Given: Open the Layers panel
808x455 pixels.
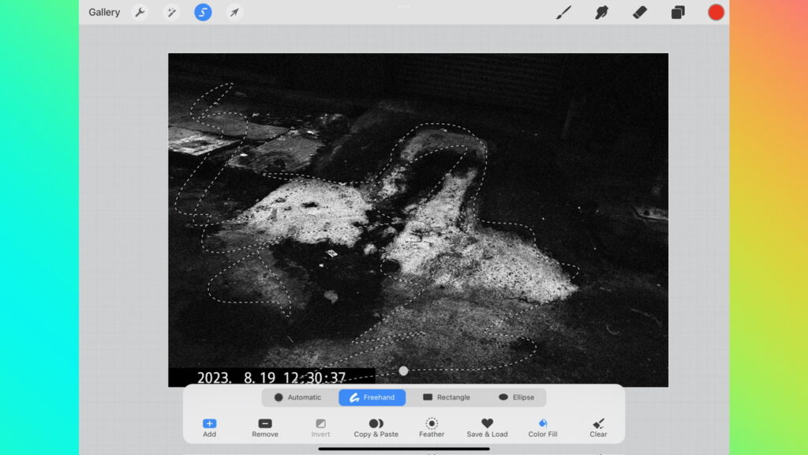Looking at the screenshot, I should tap(678, 13).
